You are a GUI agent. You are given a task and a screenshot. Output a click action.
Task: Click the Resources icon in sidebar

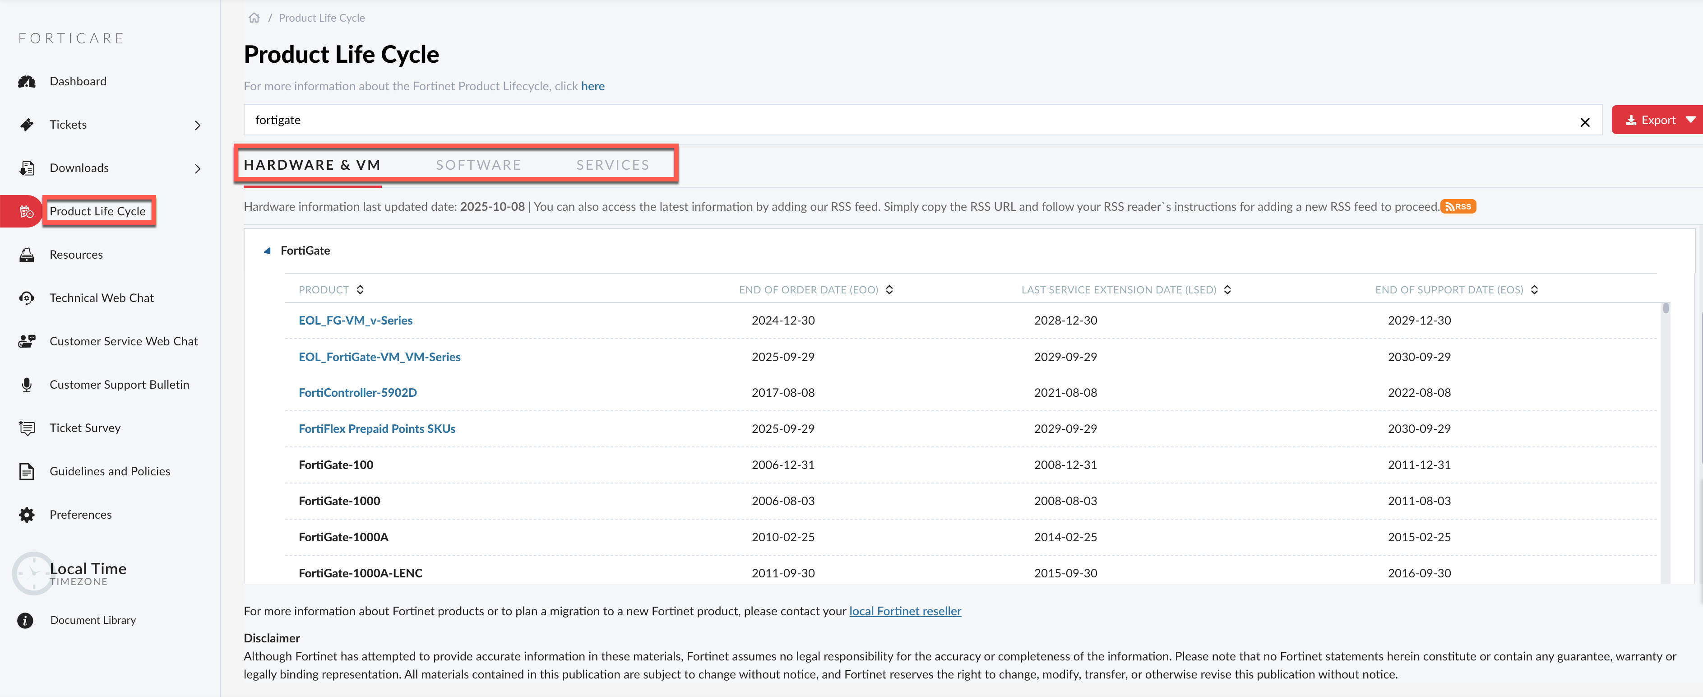(x=27, y=255)
